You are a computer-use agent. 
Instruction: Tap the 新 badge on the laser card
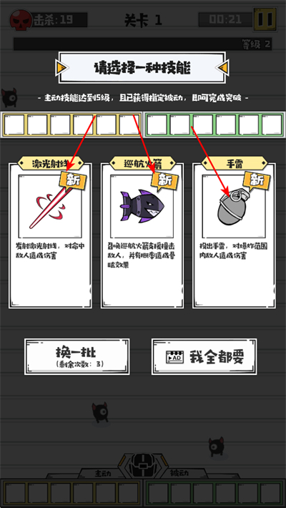(x=73, y=180)
